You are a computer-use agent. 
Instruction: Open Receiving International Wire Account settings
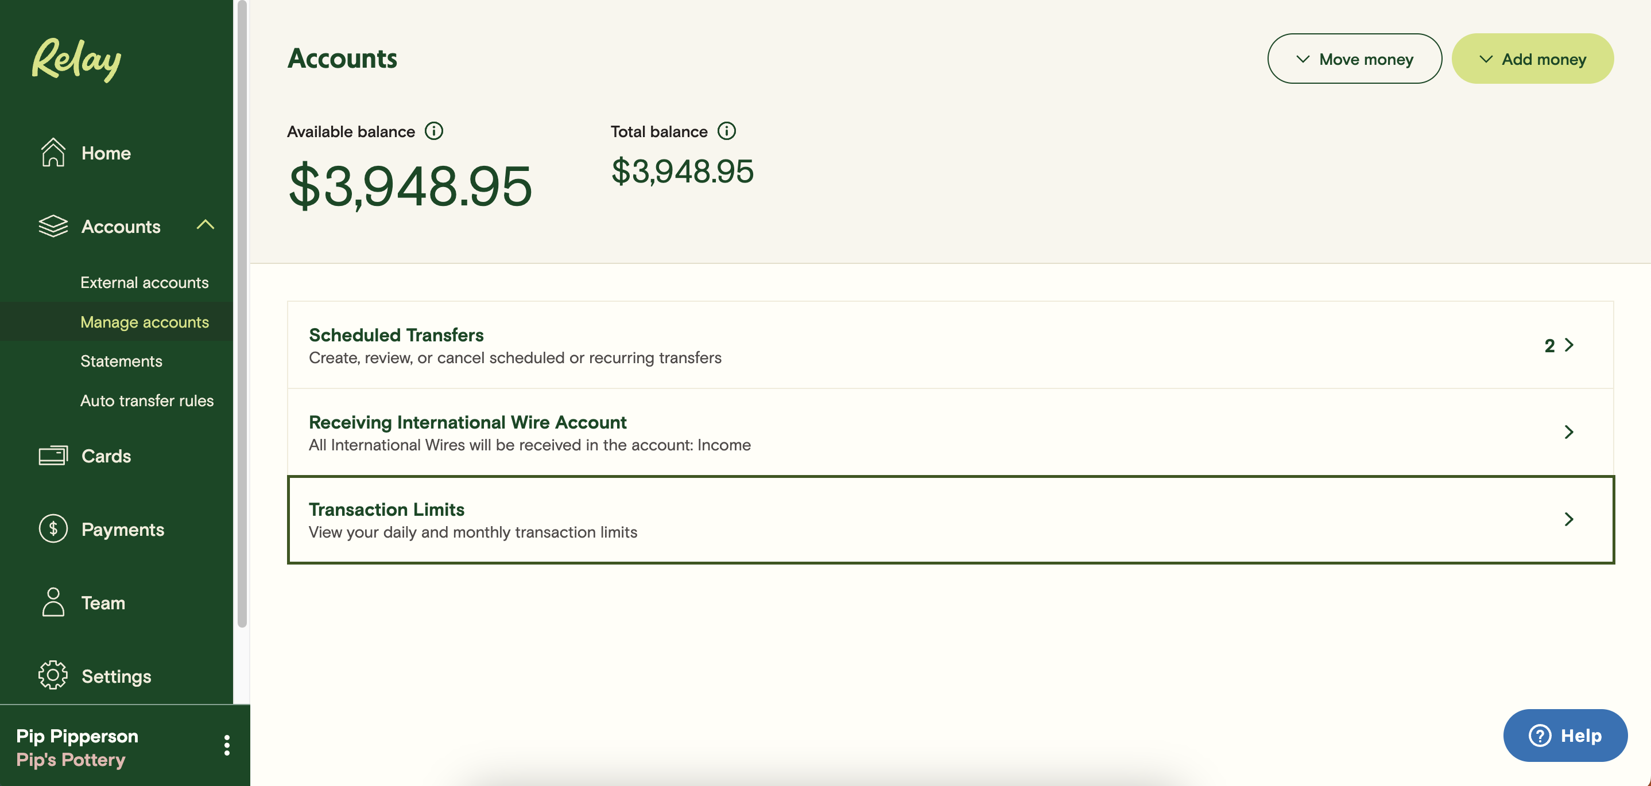point(948,432)
